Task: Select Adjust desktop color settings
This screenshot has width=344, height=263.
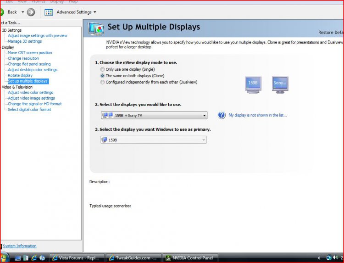Action: [x=33, y=70]
